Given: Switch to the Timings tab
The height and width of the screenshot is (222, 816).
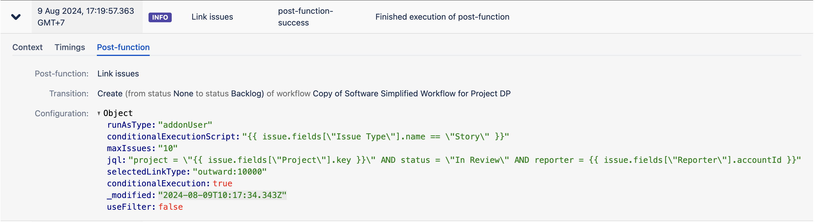Looking at the screenshot, I should click(x=70, y=47).
